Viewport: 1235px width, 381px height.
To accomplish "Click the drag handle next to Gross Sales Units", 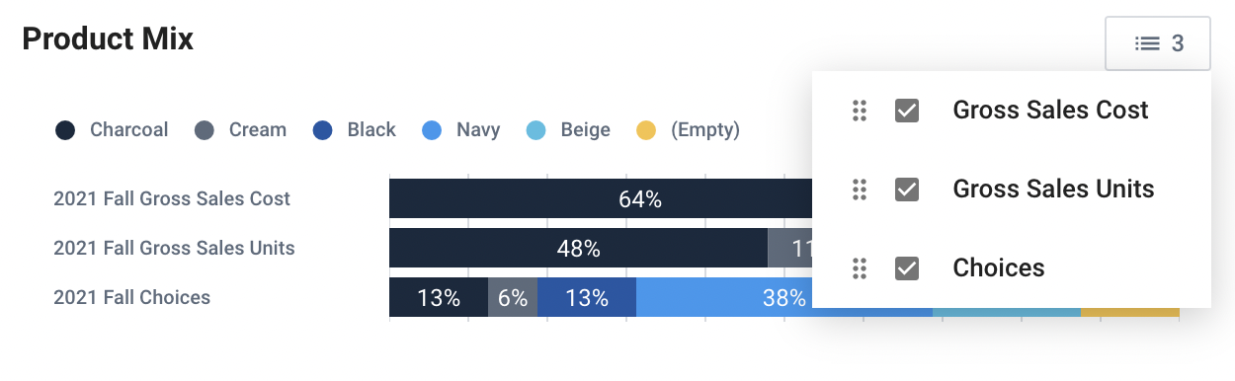I will coord(859,190).
